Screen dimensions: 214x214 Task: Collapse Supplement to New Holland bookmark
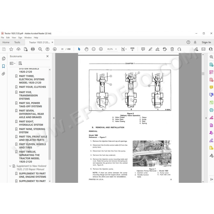click(x=10, y=166)
